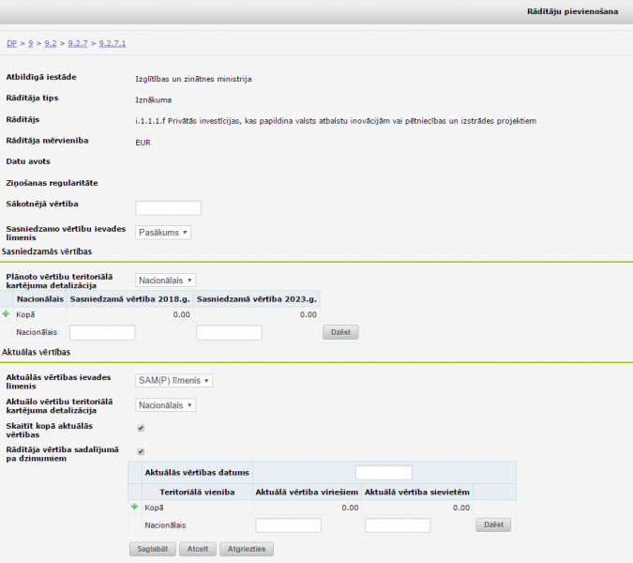Click the Sasniedzamā vērtība 2023.g. input
This screenshot has width=633, height=563.
tap(229, 332)
